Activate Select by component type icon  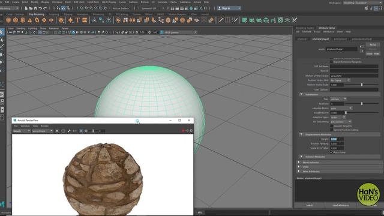pyautogui.click(x=68, y=8)
